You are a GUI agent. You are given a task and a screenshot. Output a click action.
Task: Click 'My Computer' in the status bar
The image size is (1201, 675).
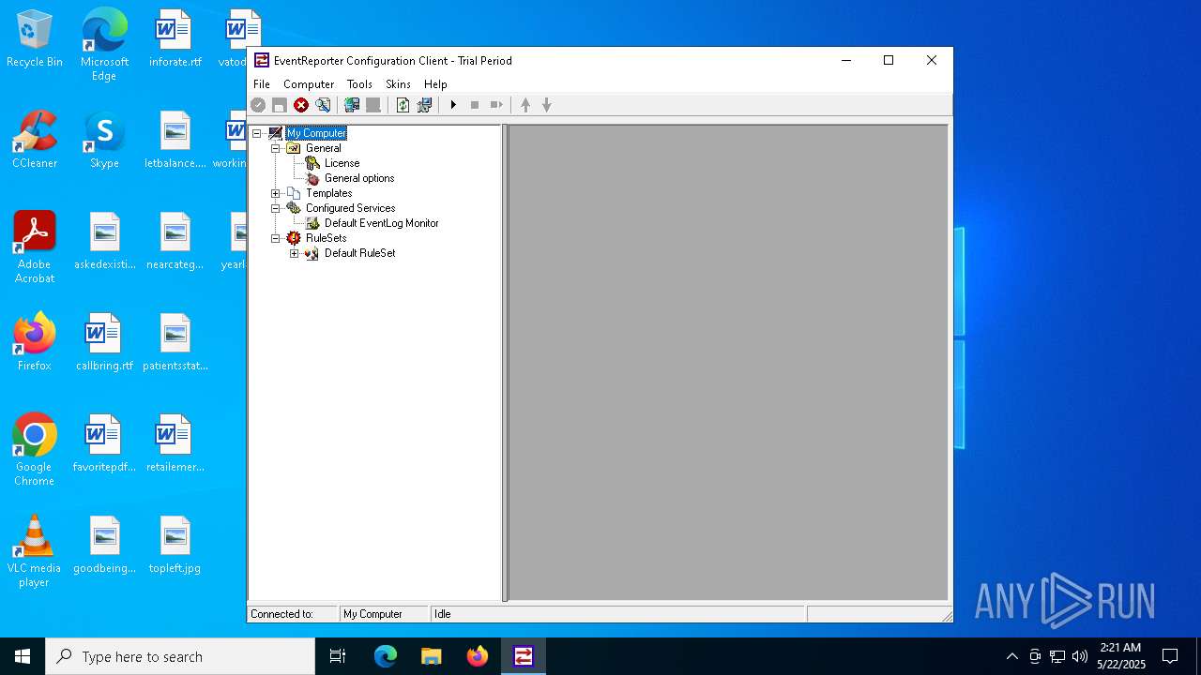(x=372, y=614)
